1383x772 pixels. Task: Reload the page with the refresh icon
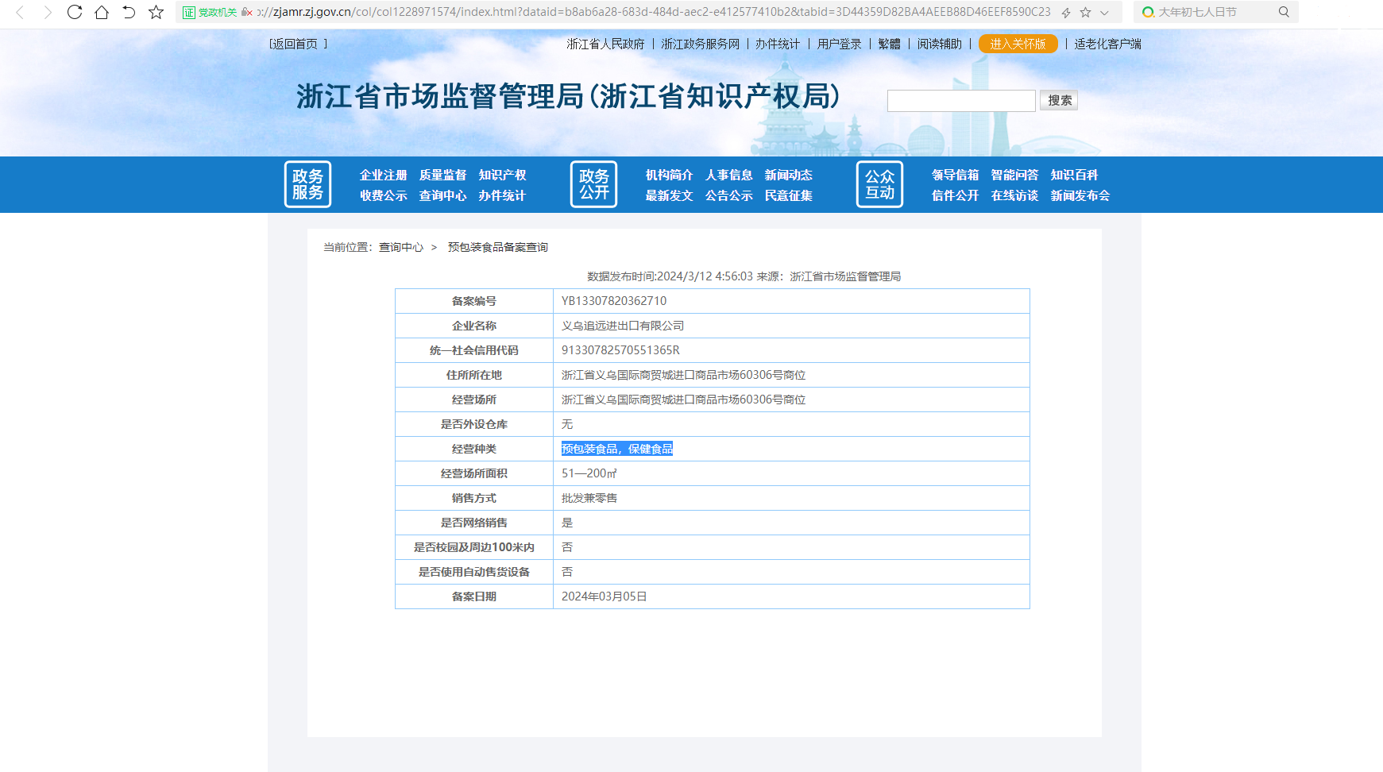[x=75, y=13]
